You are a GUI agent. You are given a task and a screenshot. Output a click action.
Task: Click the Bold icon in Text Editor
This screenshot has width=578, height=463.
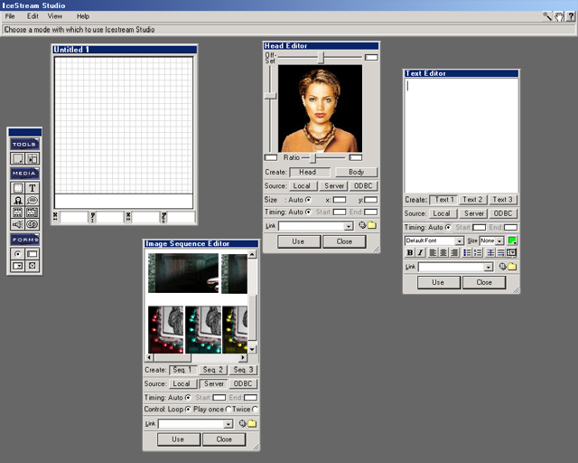pyautogui.click(x=409, y=253)
